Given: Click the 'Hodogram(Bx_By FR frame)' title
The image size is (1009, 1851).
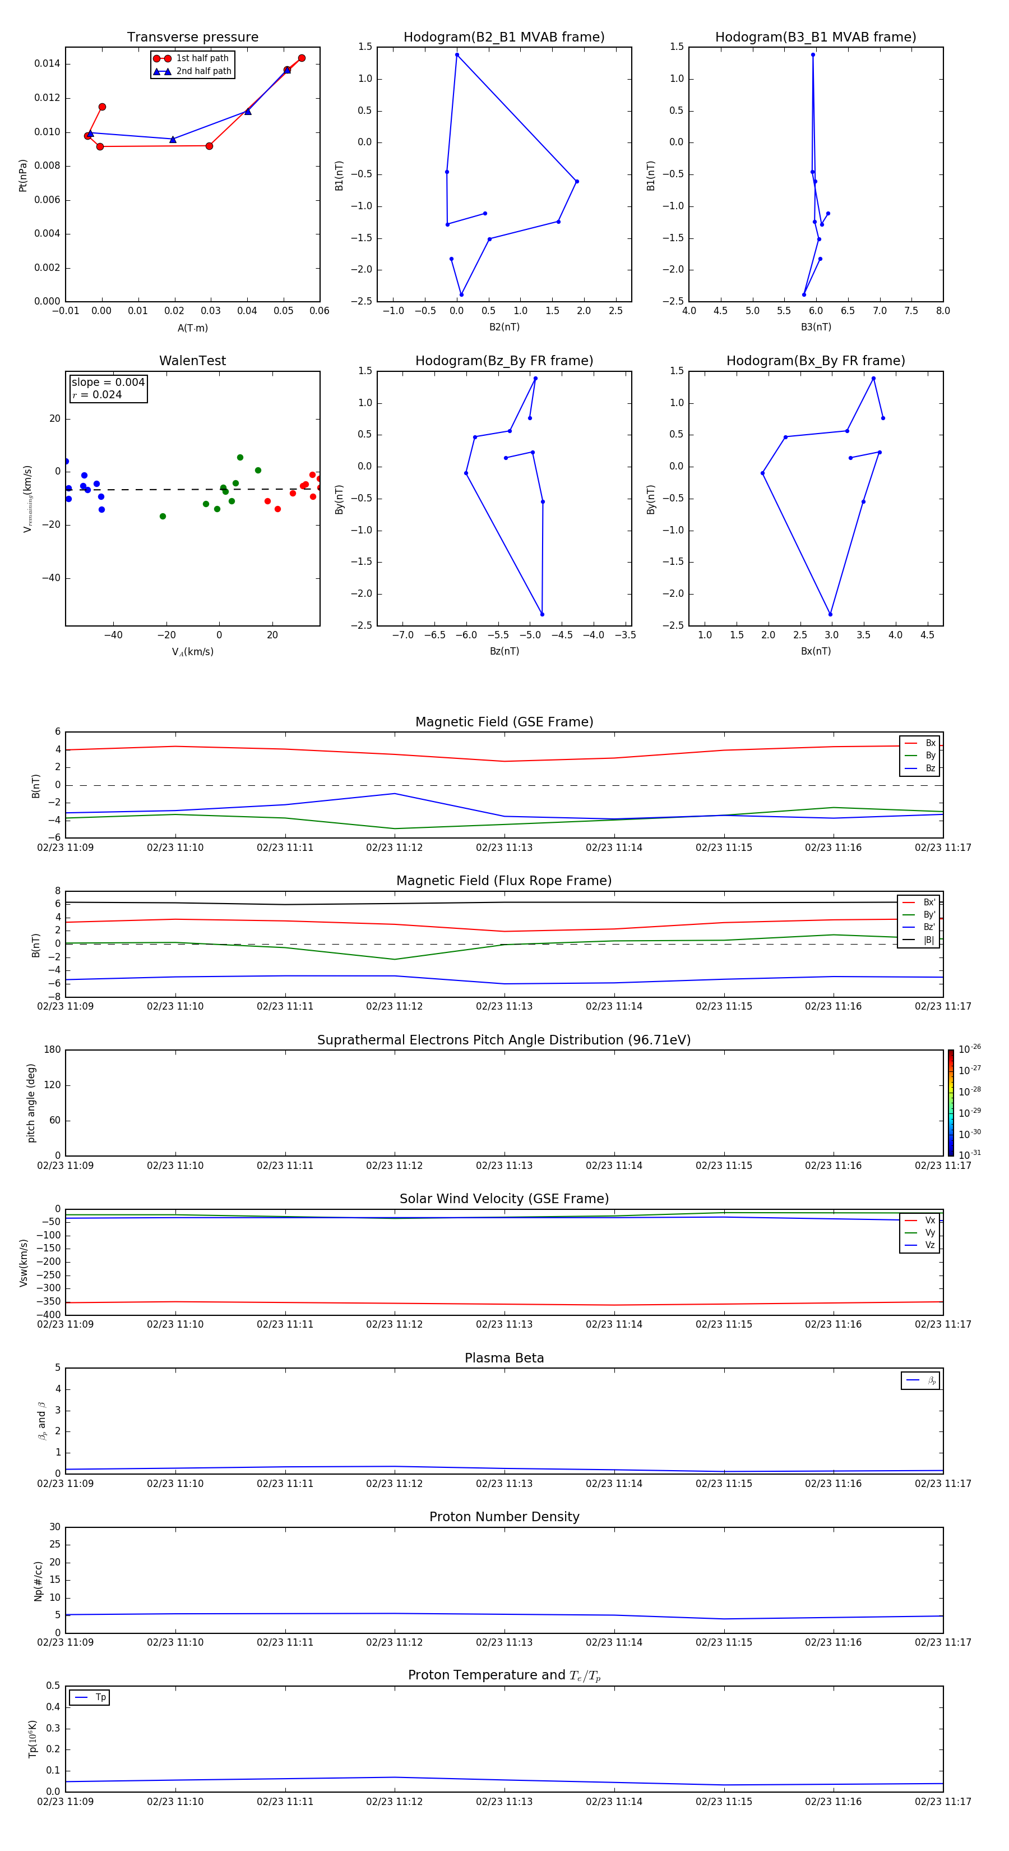Looking at the screenshot, I should coord(816,361).
